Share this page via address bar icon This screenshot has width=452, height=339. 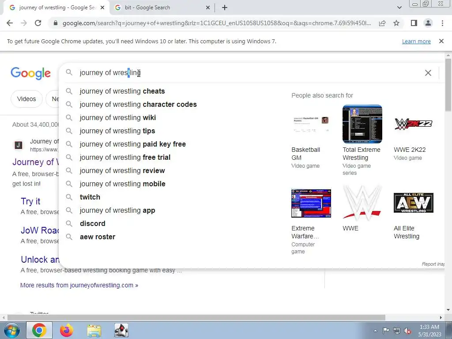[382, 23]
